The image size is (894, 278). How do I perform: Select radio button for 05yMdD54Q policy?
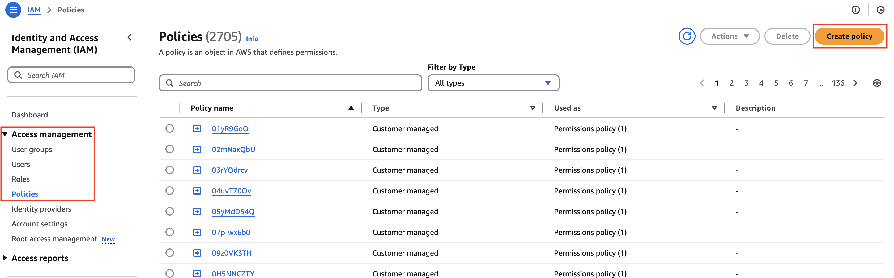[x=170, y=211]
